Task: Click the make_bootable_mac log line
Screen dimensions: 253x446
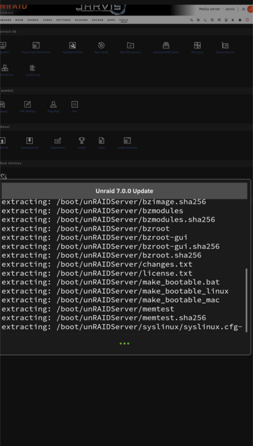Action: point(111,300)
